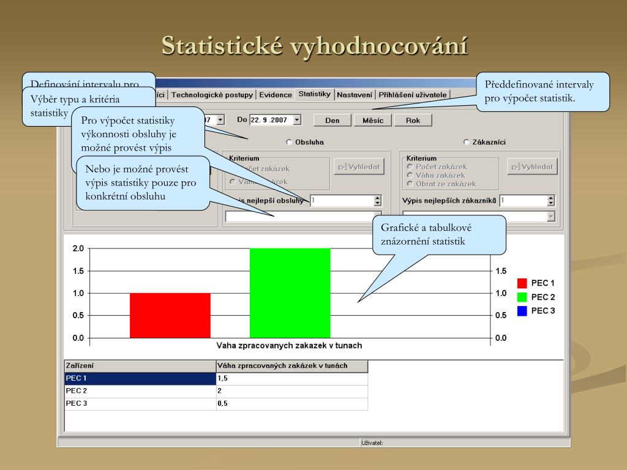Viewport: 627px width, 470px height.
Task: Click Vyhledat button in Obsluha panel
Action: pyautogui.click(x=359, y=166)
